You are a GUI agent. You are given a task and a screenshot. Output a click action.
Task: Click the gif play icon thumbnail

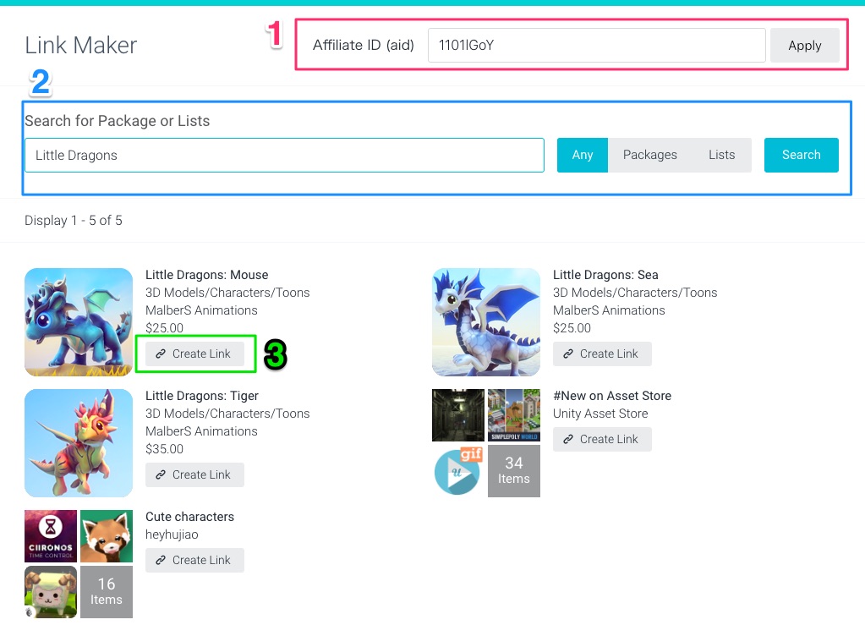pos(458,471)
